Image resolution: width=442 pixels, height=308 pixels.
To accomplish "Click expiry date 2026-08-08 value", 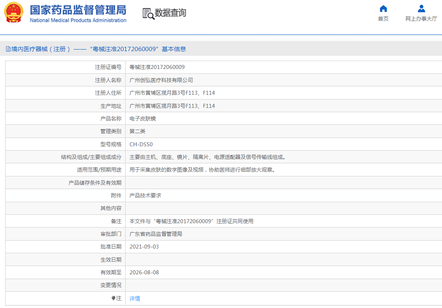I will point(144,272).
